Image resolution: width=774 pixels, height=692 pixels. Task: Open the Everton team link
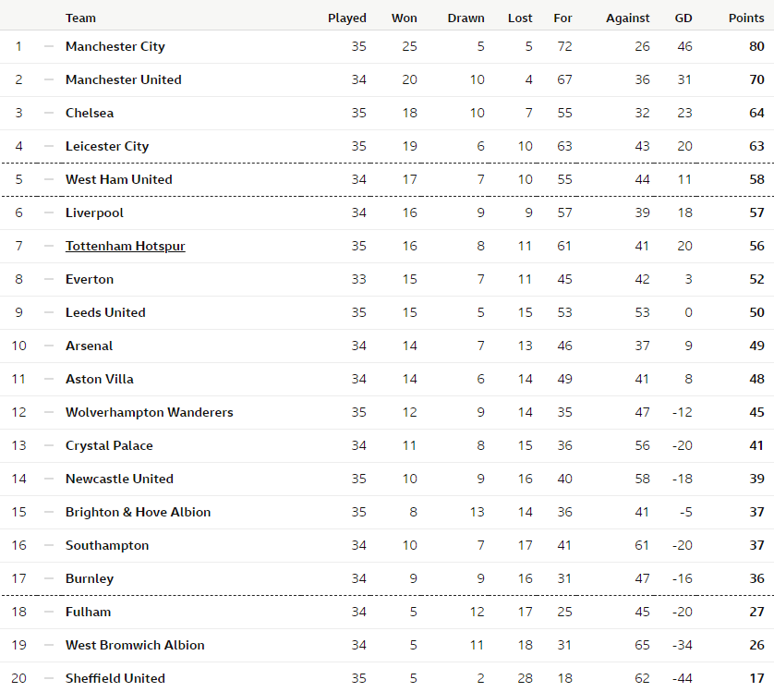coord(90,279)
